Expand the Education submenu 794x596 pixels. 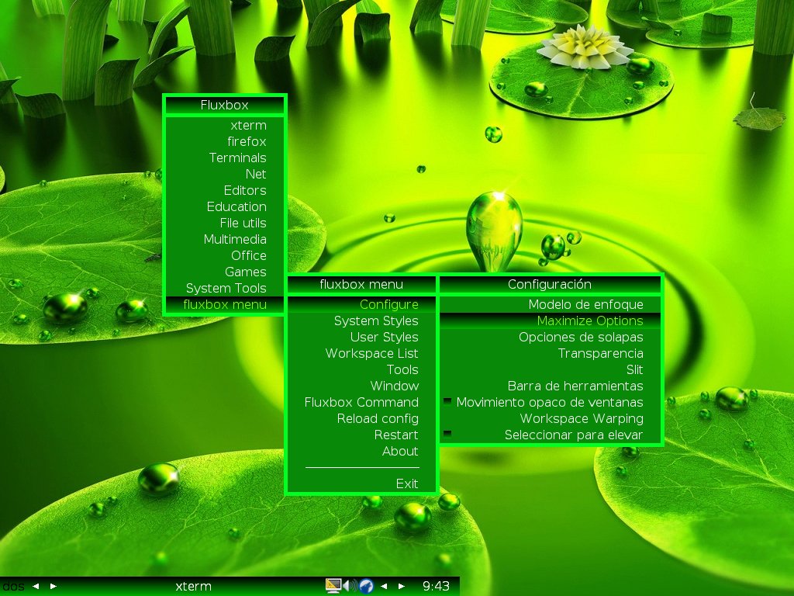tap(224, 206)
